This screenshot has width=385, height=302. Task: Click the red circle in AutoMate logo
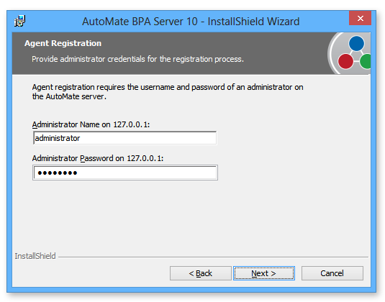click(345, 61)
